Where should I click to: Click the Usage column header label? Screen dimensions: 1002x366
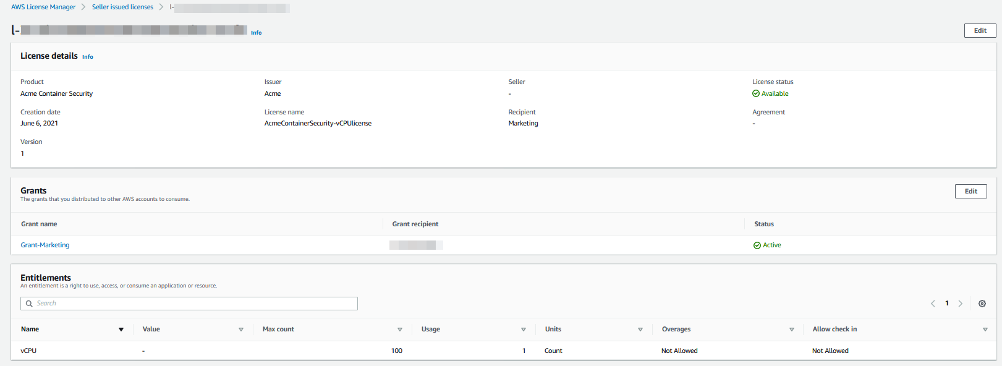click(x=431, y=330)
